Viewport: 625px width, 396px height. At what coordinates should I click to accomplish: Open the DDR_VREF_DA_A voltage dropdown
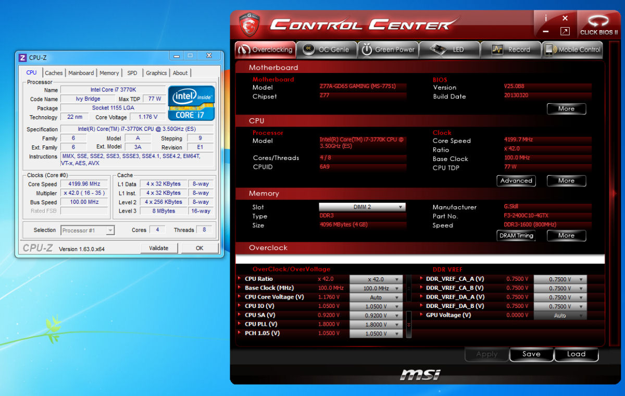click(x=560, y=298)
